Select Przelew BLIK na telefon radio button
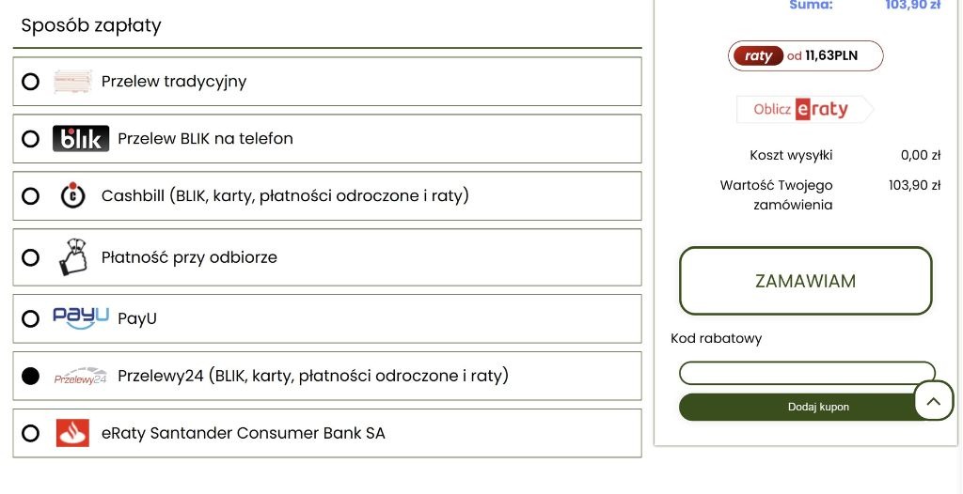 (x=30, y=139)
